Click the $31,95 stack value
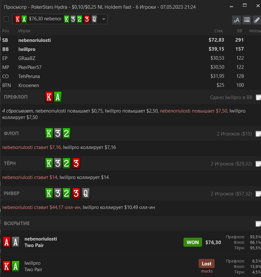 click(x=217, y=76)
